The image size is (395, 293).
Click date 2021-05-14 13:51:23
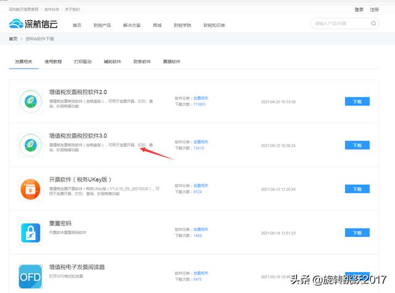(x=278, y=233)
